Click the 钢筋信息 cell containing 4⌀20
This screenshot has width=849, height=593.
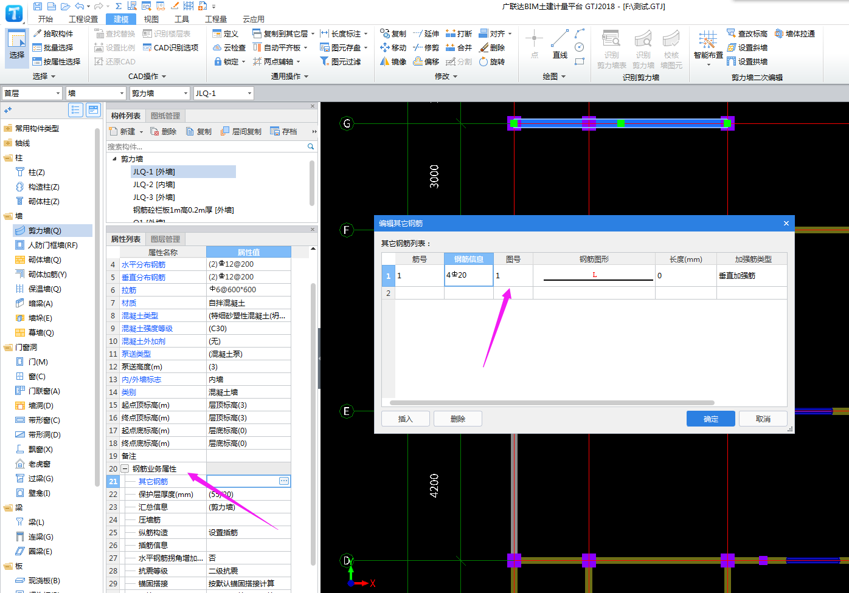tap(468, 275)
